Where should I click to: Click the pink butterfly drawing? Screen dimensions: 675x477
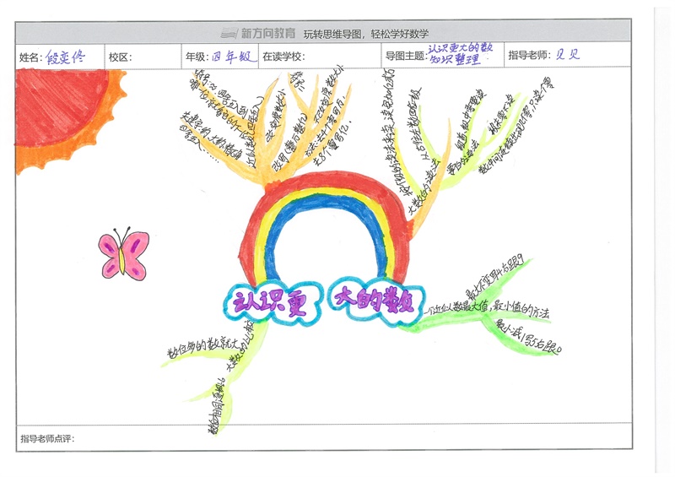[x=124, y=255]
